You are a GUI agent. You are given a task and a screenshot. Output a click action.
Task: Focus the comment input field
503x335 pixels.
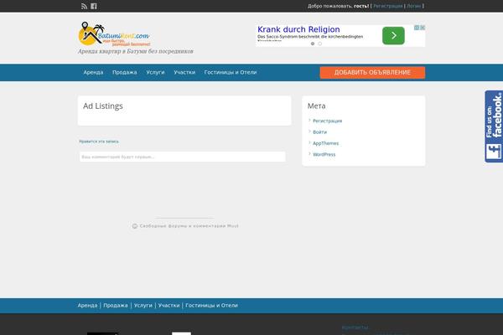183,157
